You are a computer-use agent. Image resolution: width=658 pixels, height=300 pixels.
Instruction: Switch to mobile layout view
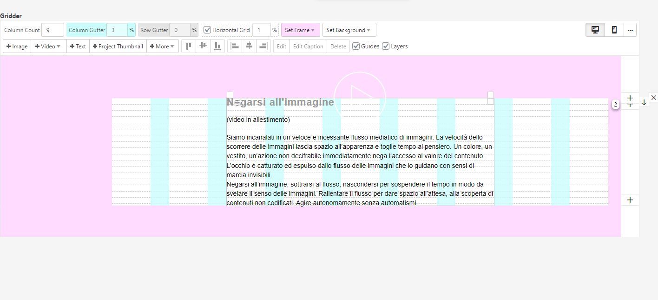coord(614,30)
